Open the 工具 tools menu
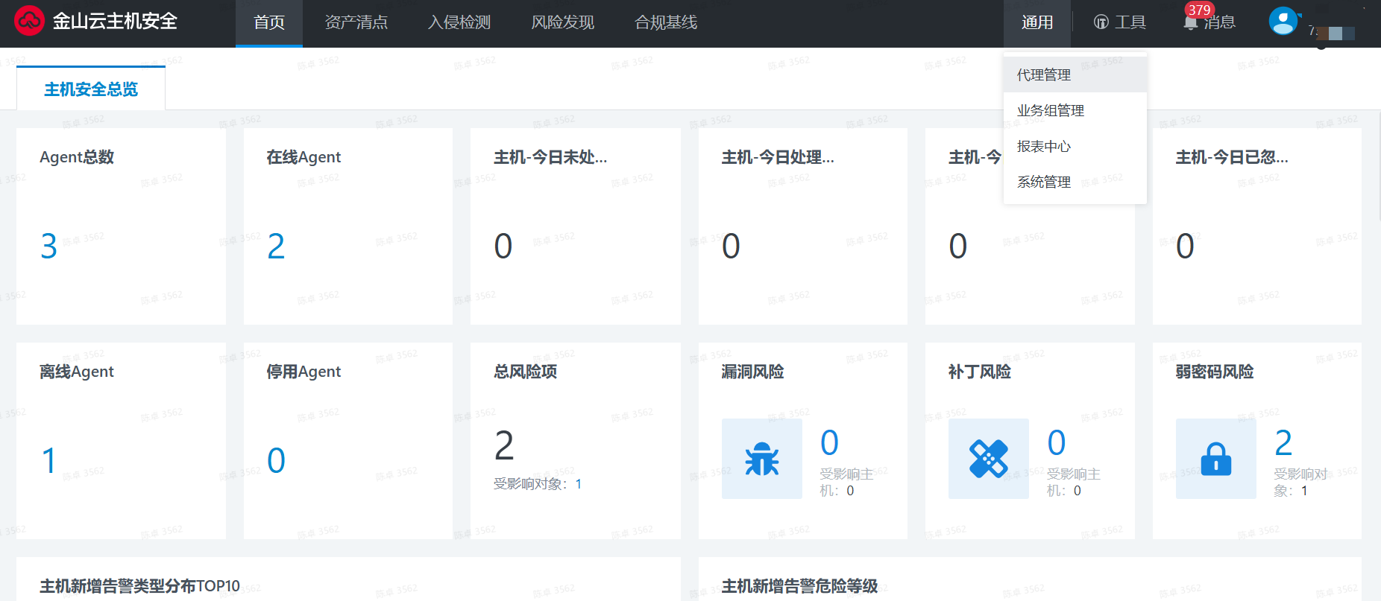The width and height of the screenshot is (1381, 601). click(1120, 22)
